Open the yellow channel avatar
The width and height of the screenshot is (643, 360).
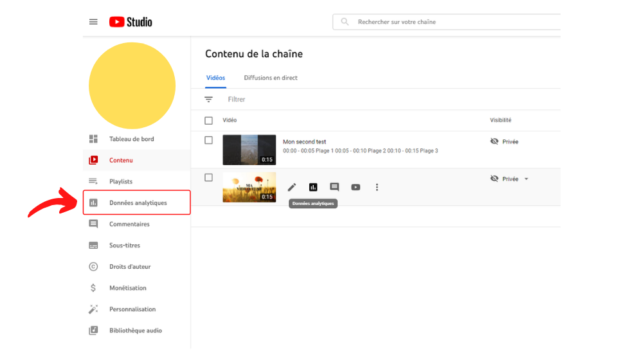(x=132, y=85)
